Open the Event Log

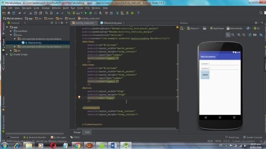point(232,137)
